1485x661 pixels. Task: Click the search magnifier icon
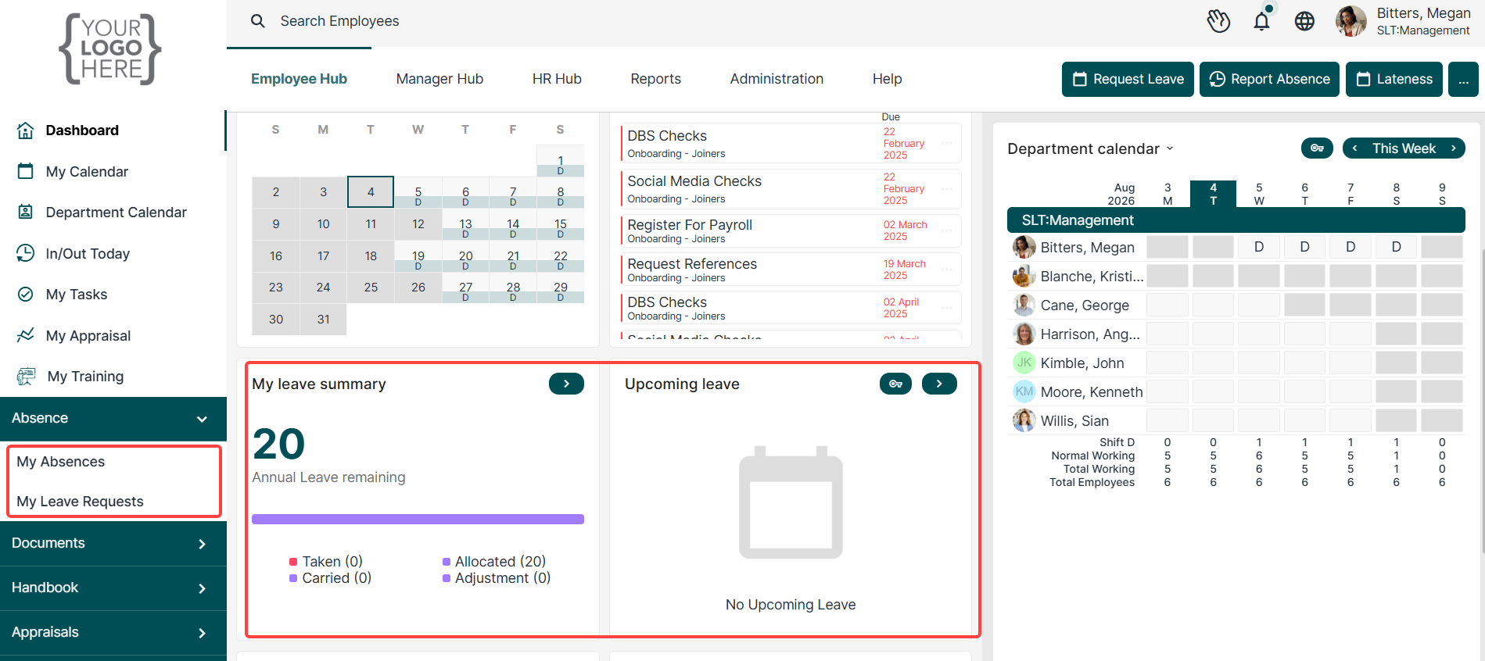click(x=258, y=21)
